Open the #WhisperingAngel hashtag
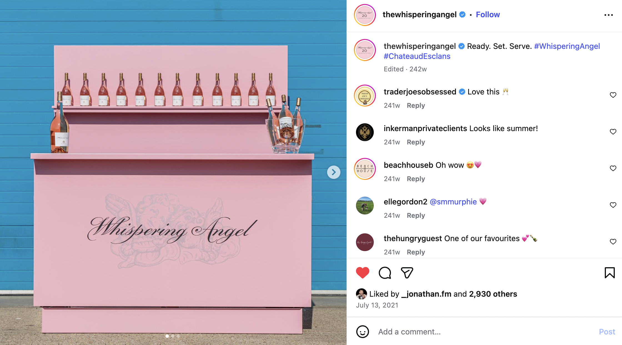Viewport: 622px width, 345px height. (567, 46)
